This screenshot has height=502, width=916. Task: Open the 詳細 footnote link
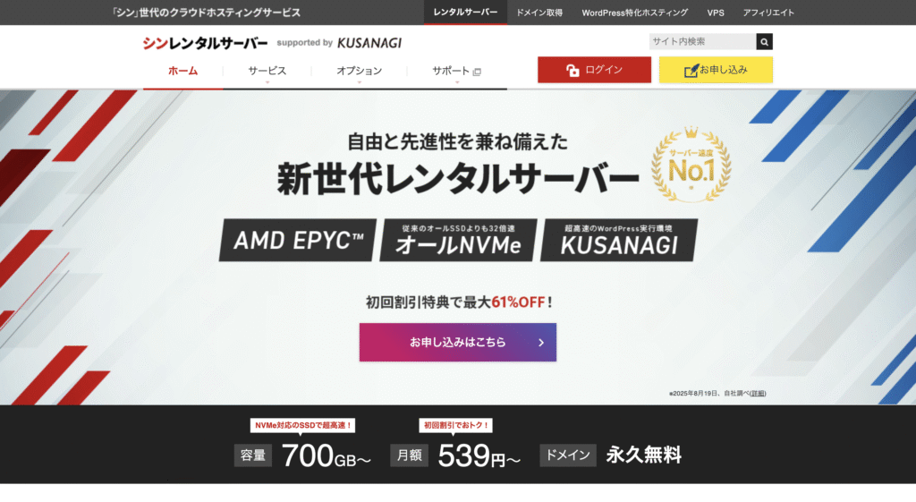[758, 394]
